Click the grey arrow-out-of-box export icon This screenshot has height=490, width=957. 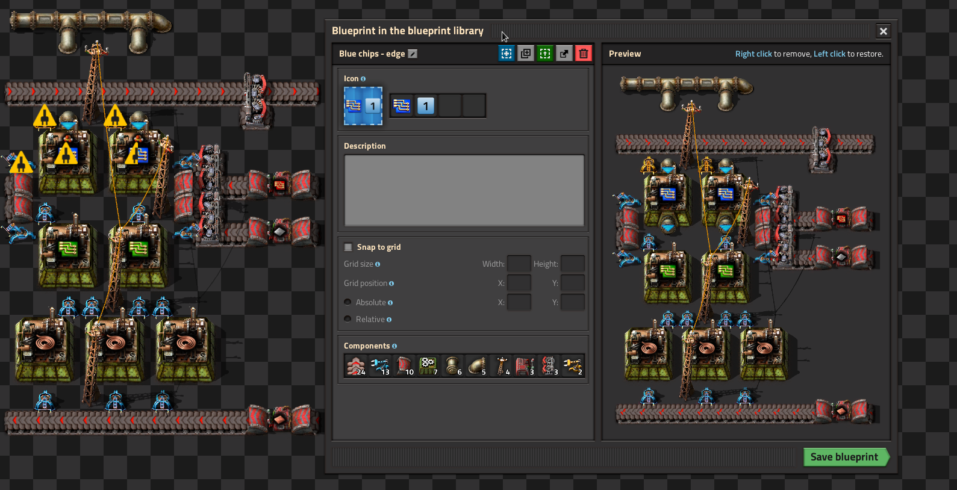pos(564,54)
